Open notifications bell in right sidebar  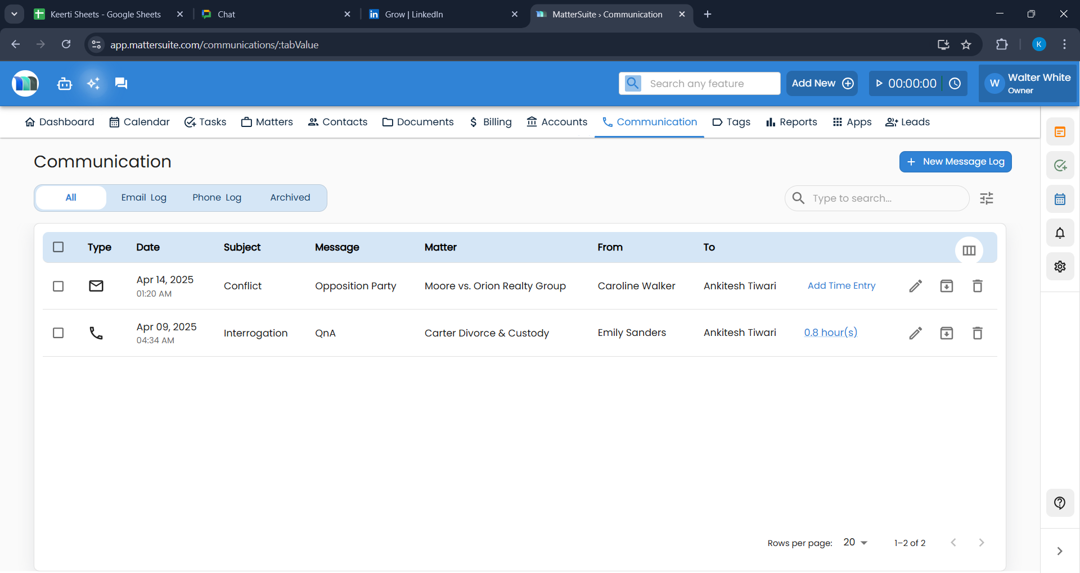1060,233
